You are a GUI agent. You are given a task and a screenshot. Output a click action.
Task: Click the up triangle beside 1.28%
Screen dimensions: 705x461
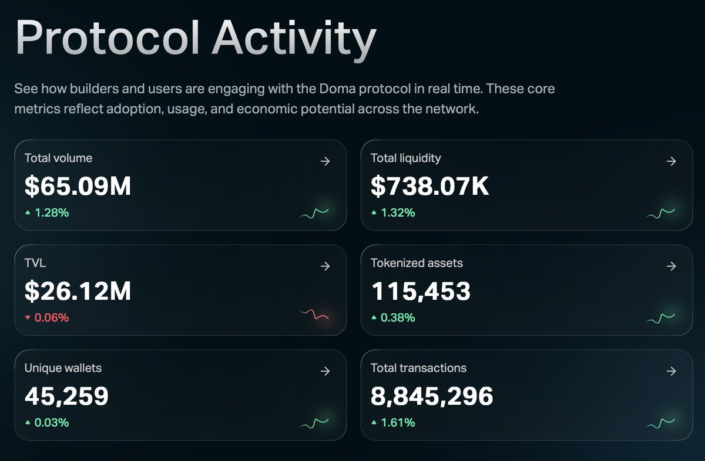[28, 213]
